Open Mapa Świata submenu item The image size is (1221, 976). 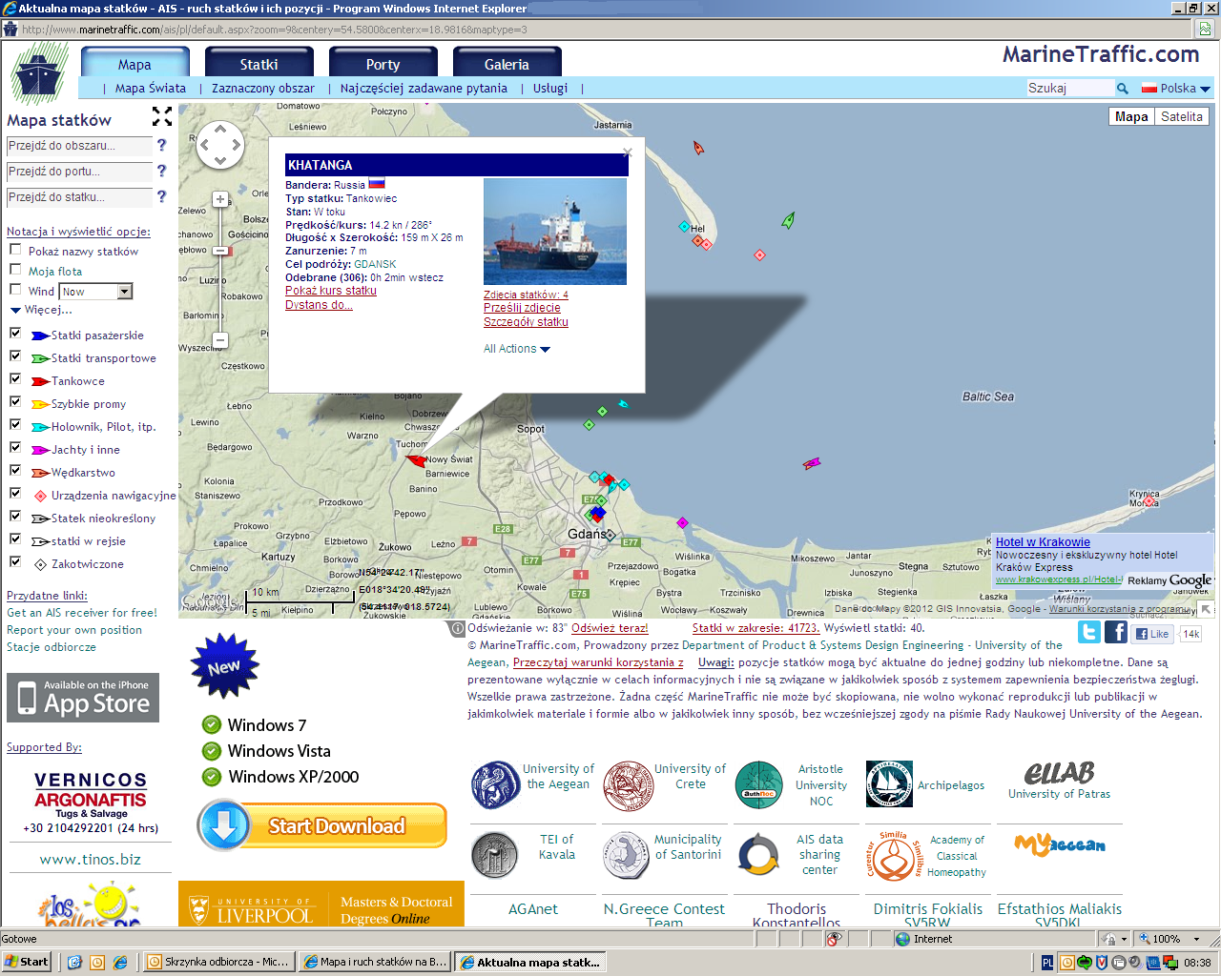[x=151, y=88]
